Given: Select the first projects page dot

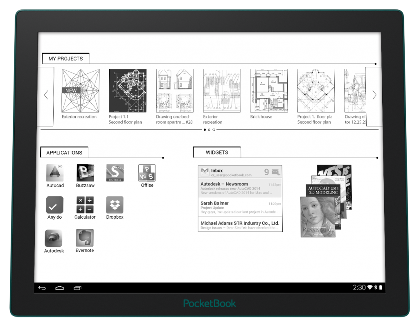Looking at the screenshot, I should click(205, 130).
